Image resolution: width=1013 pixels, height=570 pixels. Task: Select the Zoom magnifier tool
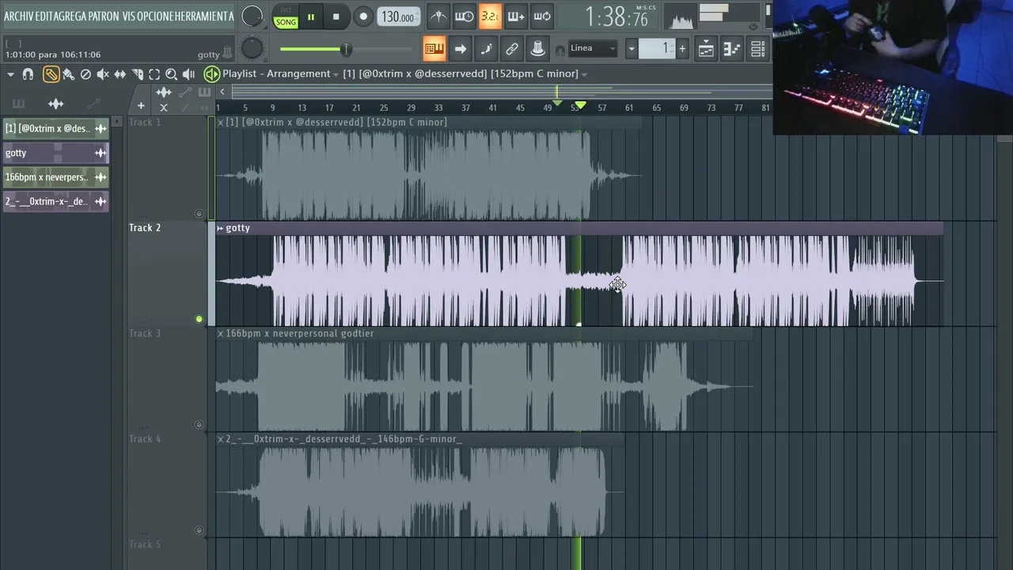[x=171, y=74]
